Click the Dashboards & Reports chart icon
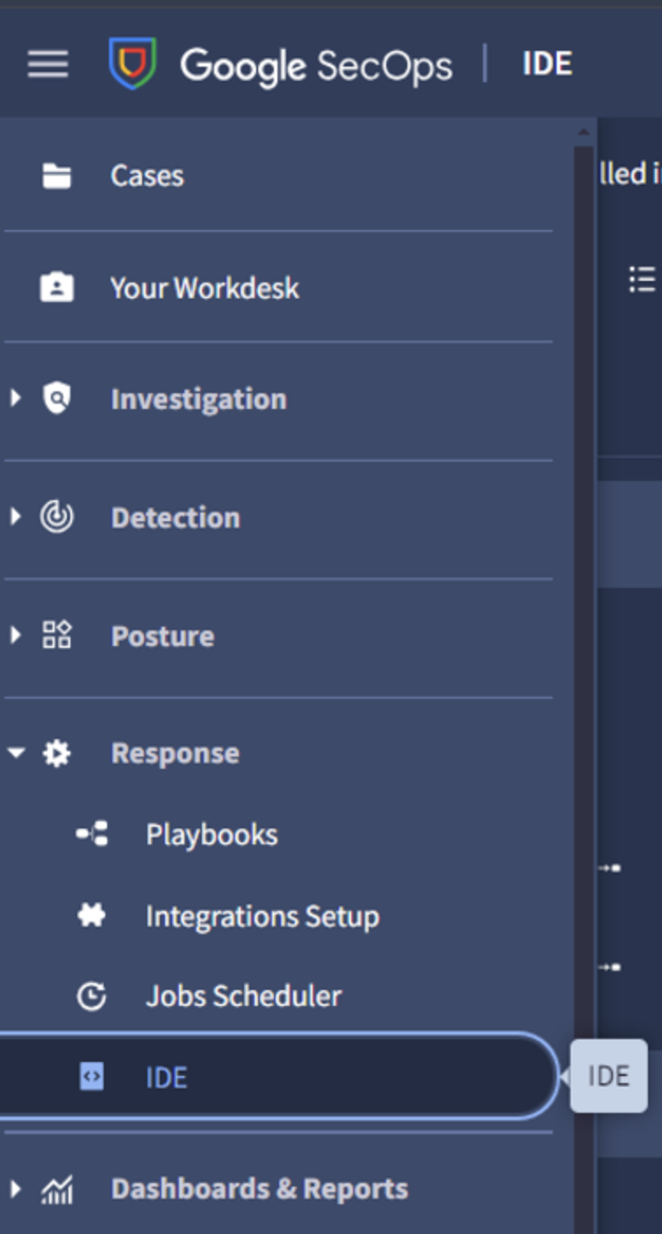Image resolution: width=662 pixels, height=1234 pixels. (57, 1189)
